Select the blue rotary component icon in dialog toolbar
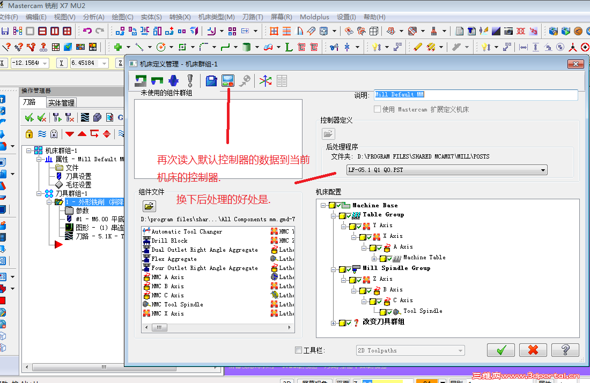Image resolution: width=590 pixels, height=383 pixels. (173, 80)
